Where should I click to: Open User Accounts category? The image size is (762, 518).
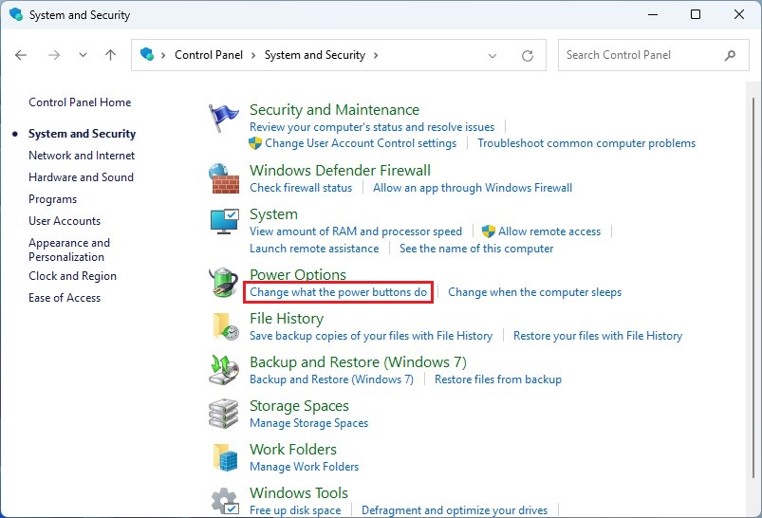tap(65, 221)
